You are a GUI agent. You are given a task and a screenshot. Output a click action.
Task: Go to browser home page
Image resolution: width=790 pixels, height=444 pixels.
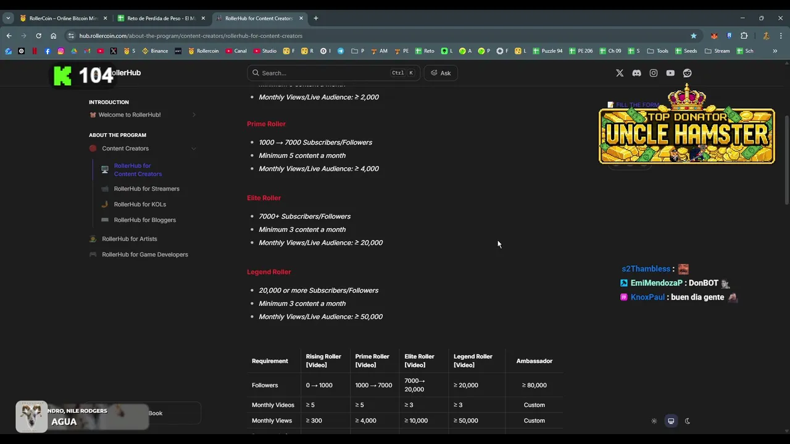coord(53,36)
